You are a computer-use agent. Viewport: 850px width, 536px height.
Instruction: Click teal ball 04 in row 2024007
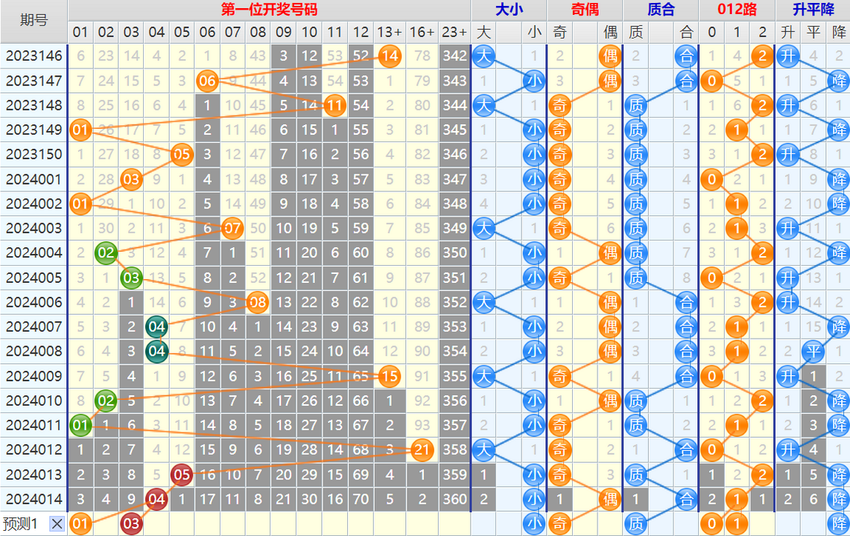tap(156, 327)
